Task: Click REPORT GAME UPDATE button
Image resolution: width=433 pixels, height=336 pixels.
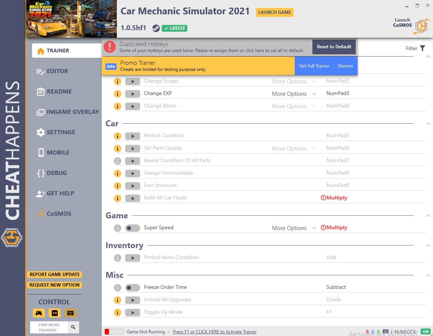Action: pyautogui.click(x=55, y=275)
